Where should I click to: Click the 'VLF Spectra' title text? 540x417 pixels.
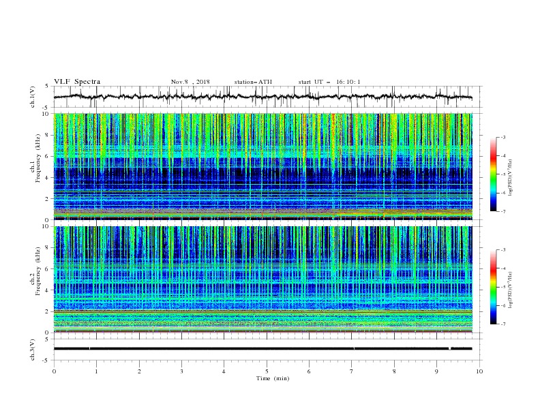(77, 82)
